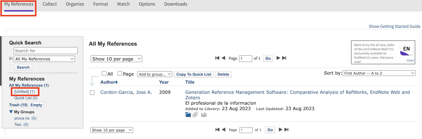422x139 pixels.
Task: Go to next page in top pager
Action: point(279,58)
